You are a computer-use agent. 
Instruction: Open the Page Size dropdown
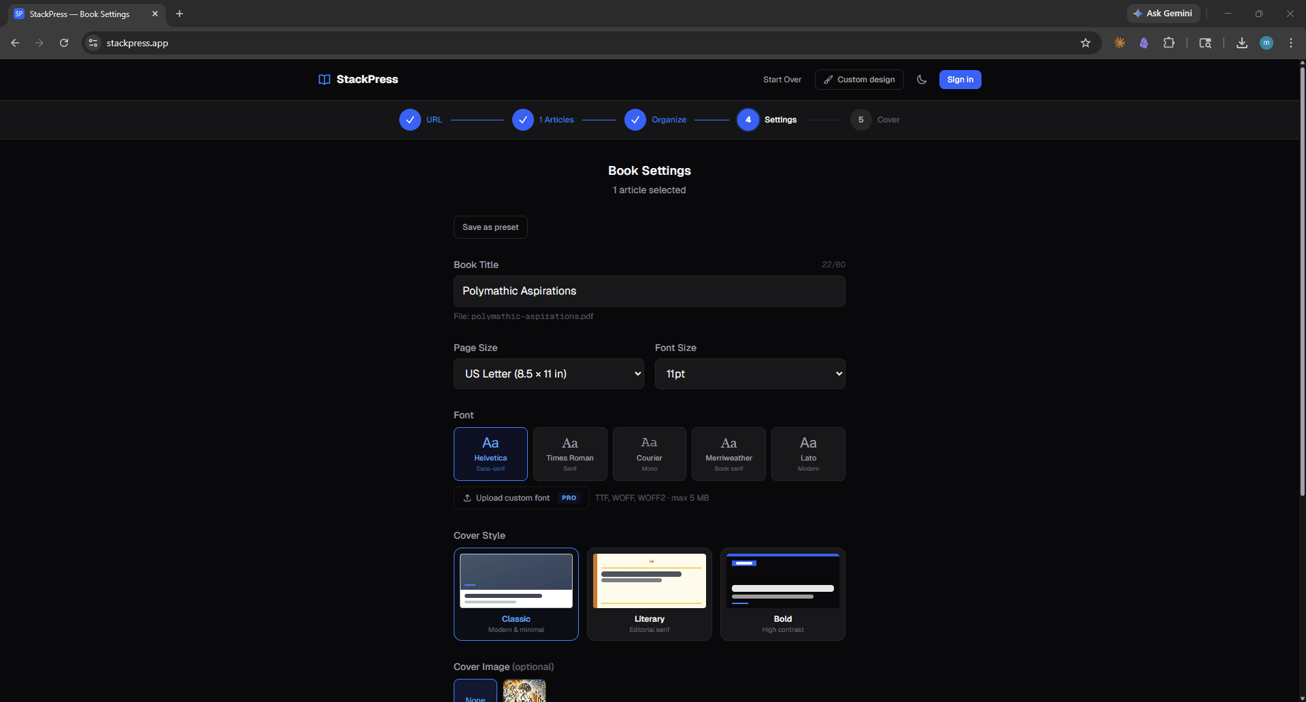click(x=549, y=374)
